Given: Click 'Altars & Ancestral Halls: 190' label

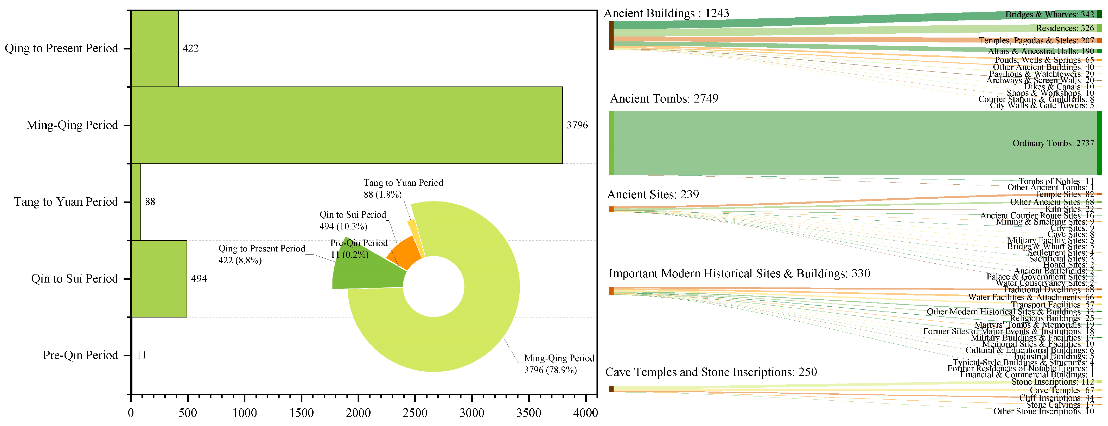Looking at the screenshot, I should tap(1041, 51).
